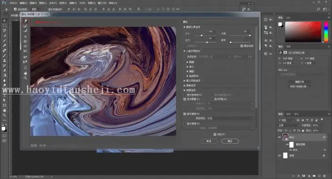Viewport: 332px width, 179px height.
Task: Select the Reconstruct tool in Liquify
Action: click(25, 26)
